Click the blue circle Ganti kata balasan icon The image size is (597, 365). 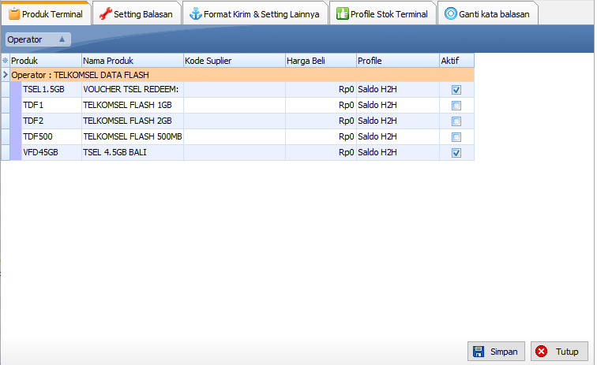(451, 13)
